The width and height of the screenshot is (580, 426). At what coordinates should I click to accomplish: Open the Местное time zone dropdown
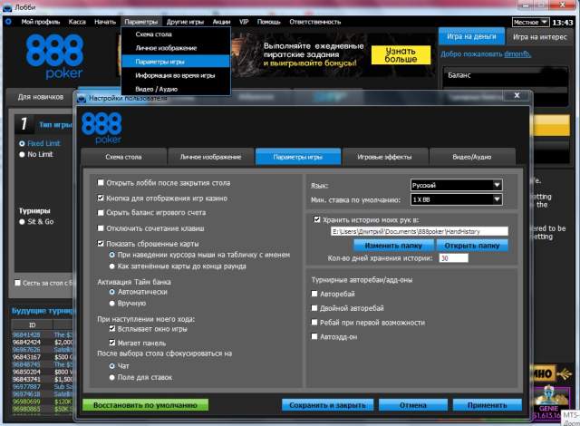point(530,22)
